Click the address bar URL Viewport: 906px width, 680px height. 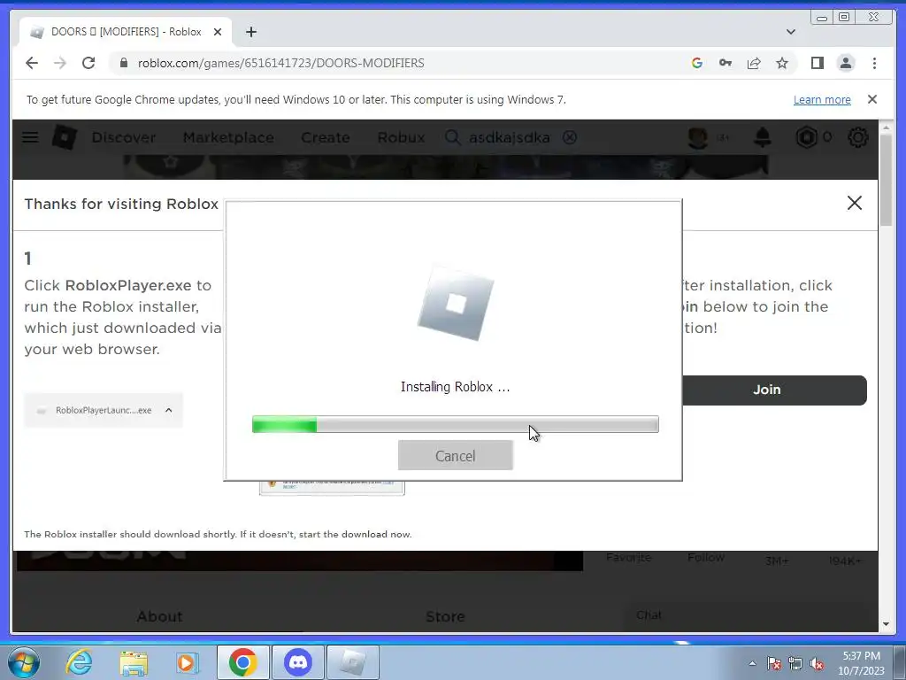[280, 63]
